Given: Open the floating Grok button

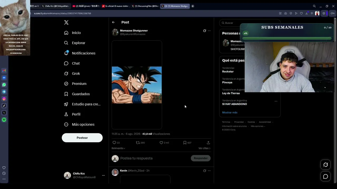Looking at the screenshot, I should [x=326, y=165].
